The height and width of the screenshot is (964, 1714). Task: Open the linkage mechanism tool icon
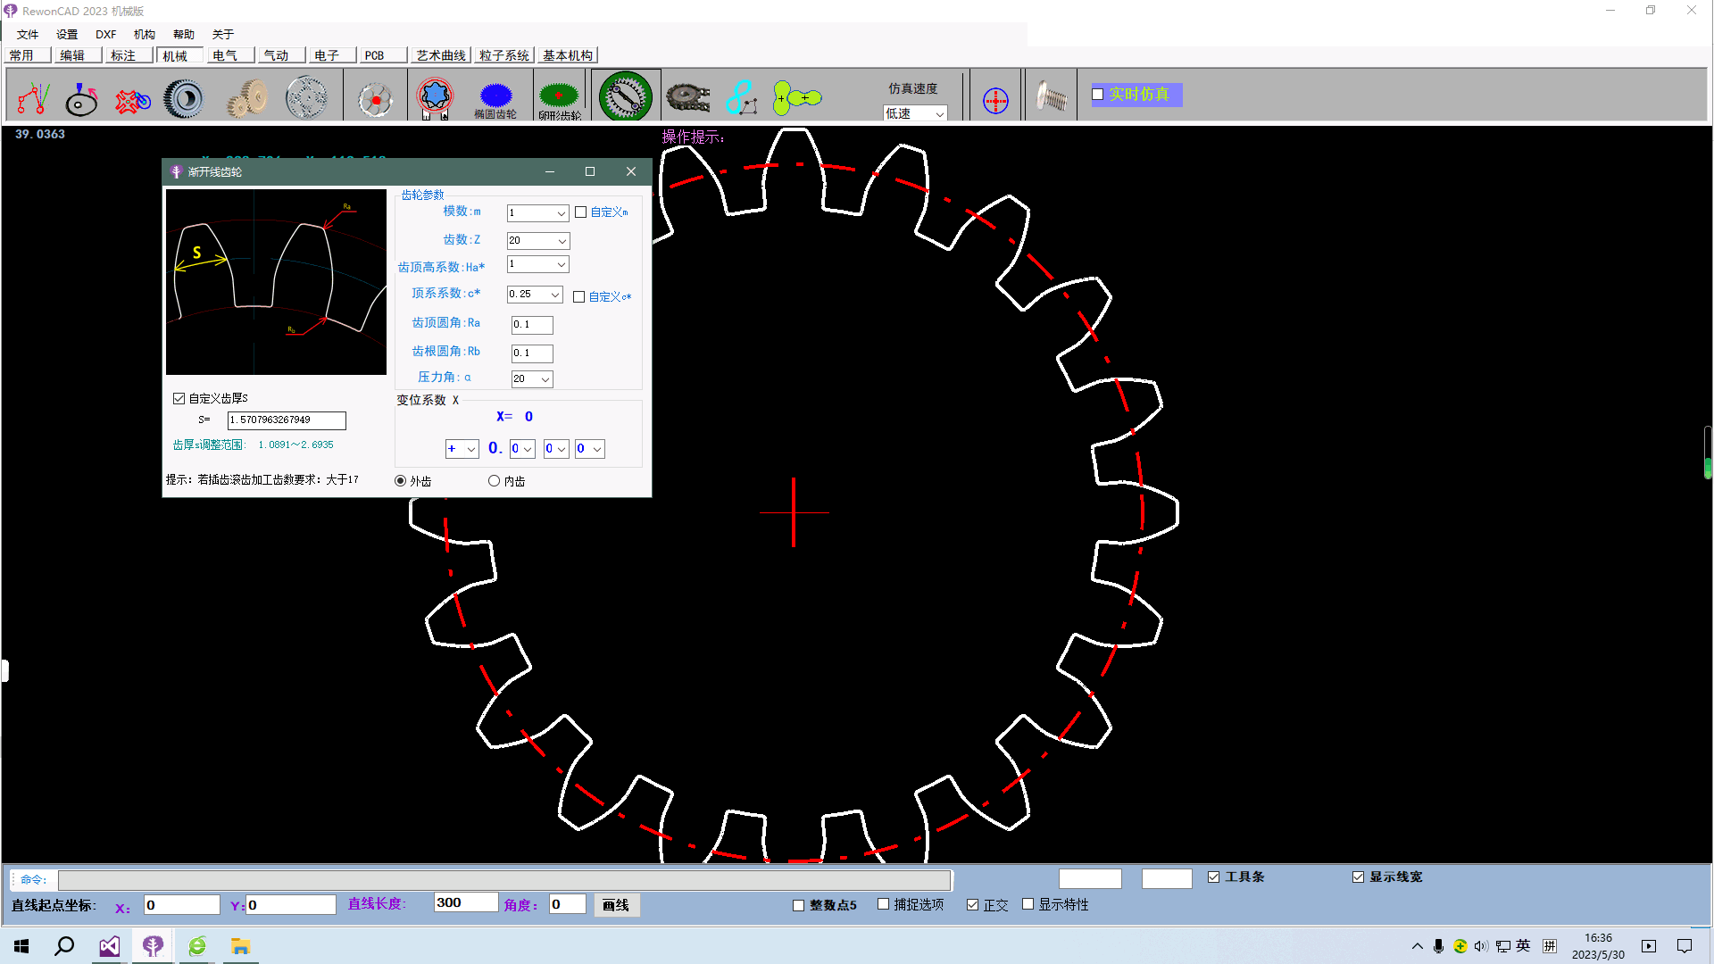(34, 98)
